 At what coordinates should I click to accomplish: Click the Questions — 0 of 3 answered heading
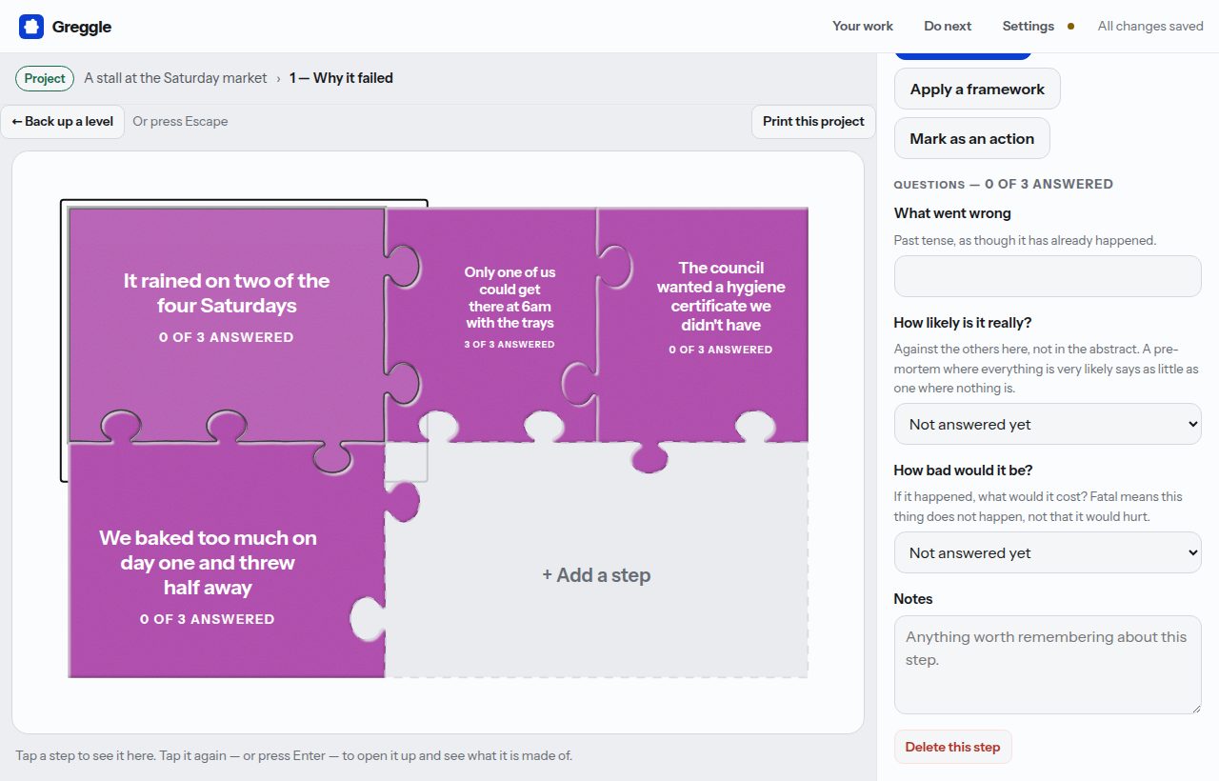pyautogui.click(x=1003, y=184)
